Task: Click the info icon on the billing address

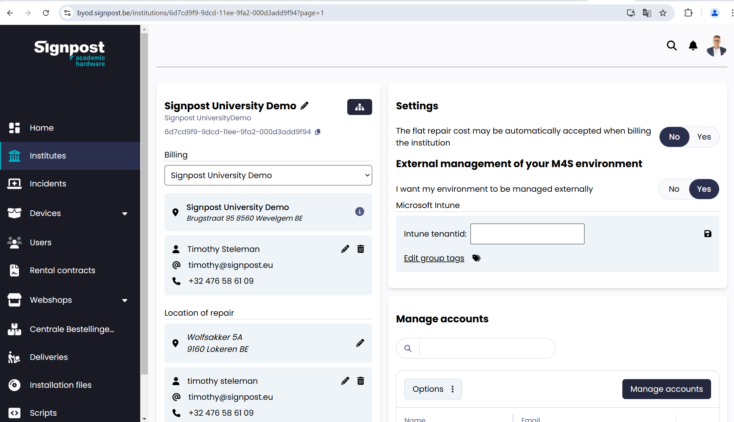Action: [360, 212]
